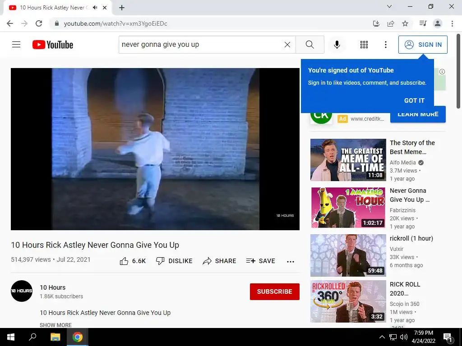Open Windows taskbar search
Screen dimensions: 462x346
point(32,337)
